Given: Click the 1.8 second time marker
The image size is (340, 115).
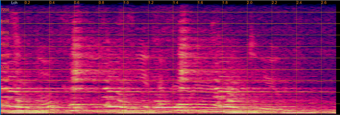Looking at the screenshot, I should point(225,3).
